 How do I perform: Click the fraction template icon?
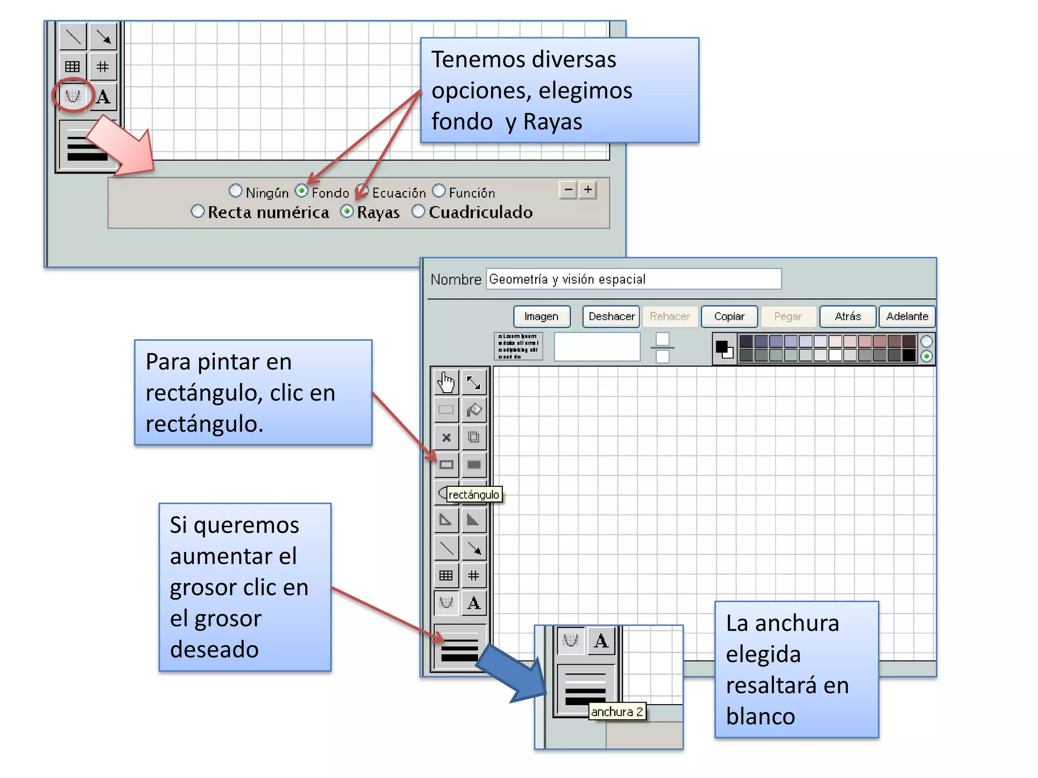point(662,347)
